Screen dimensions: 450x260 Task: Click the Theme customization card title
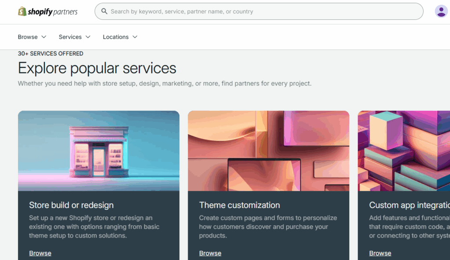[240, 205]
